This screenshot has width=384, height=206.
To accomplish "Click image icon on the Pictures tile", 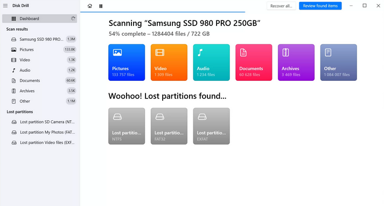I will click(117, 52).
